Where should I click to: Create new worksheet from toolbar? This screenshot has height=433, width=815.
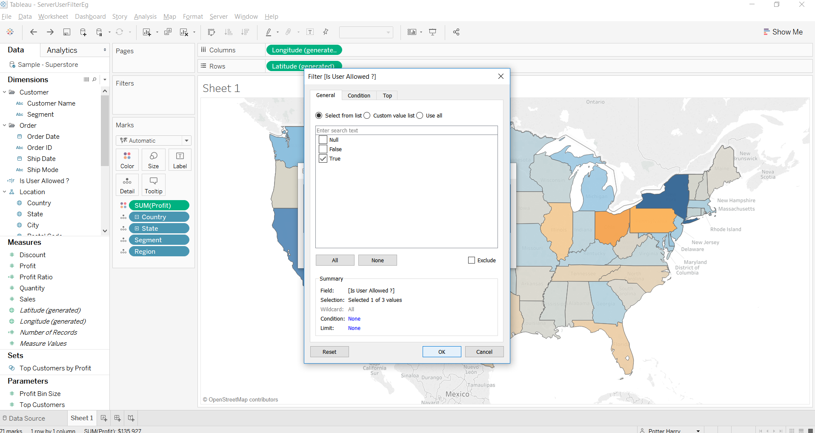(x=147, y=32)
